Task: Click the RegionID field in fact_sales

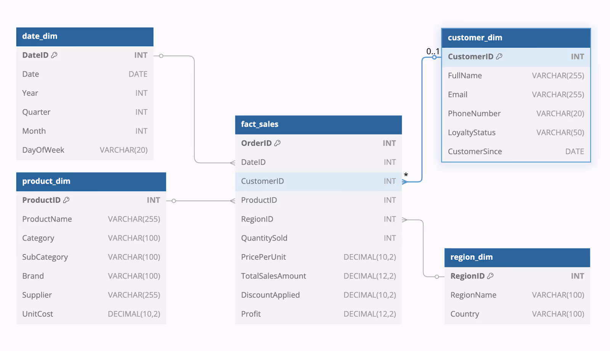Action: [318, 219]
